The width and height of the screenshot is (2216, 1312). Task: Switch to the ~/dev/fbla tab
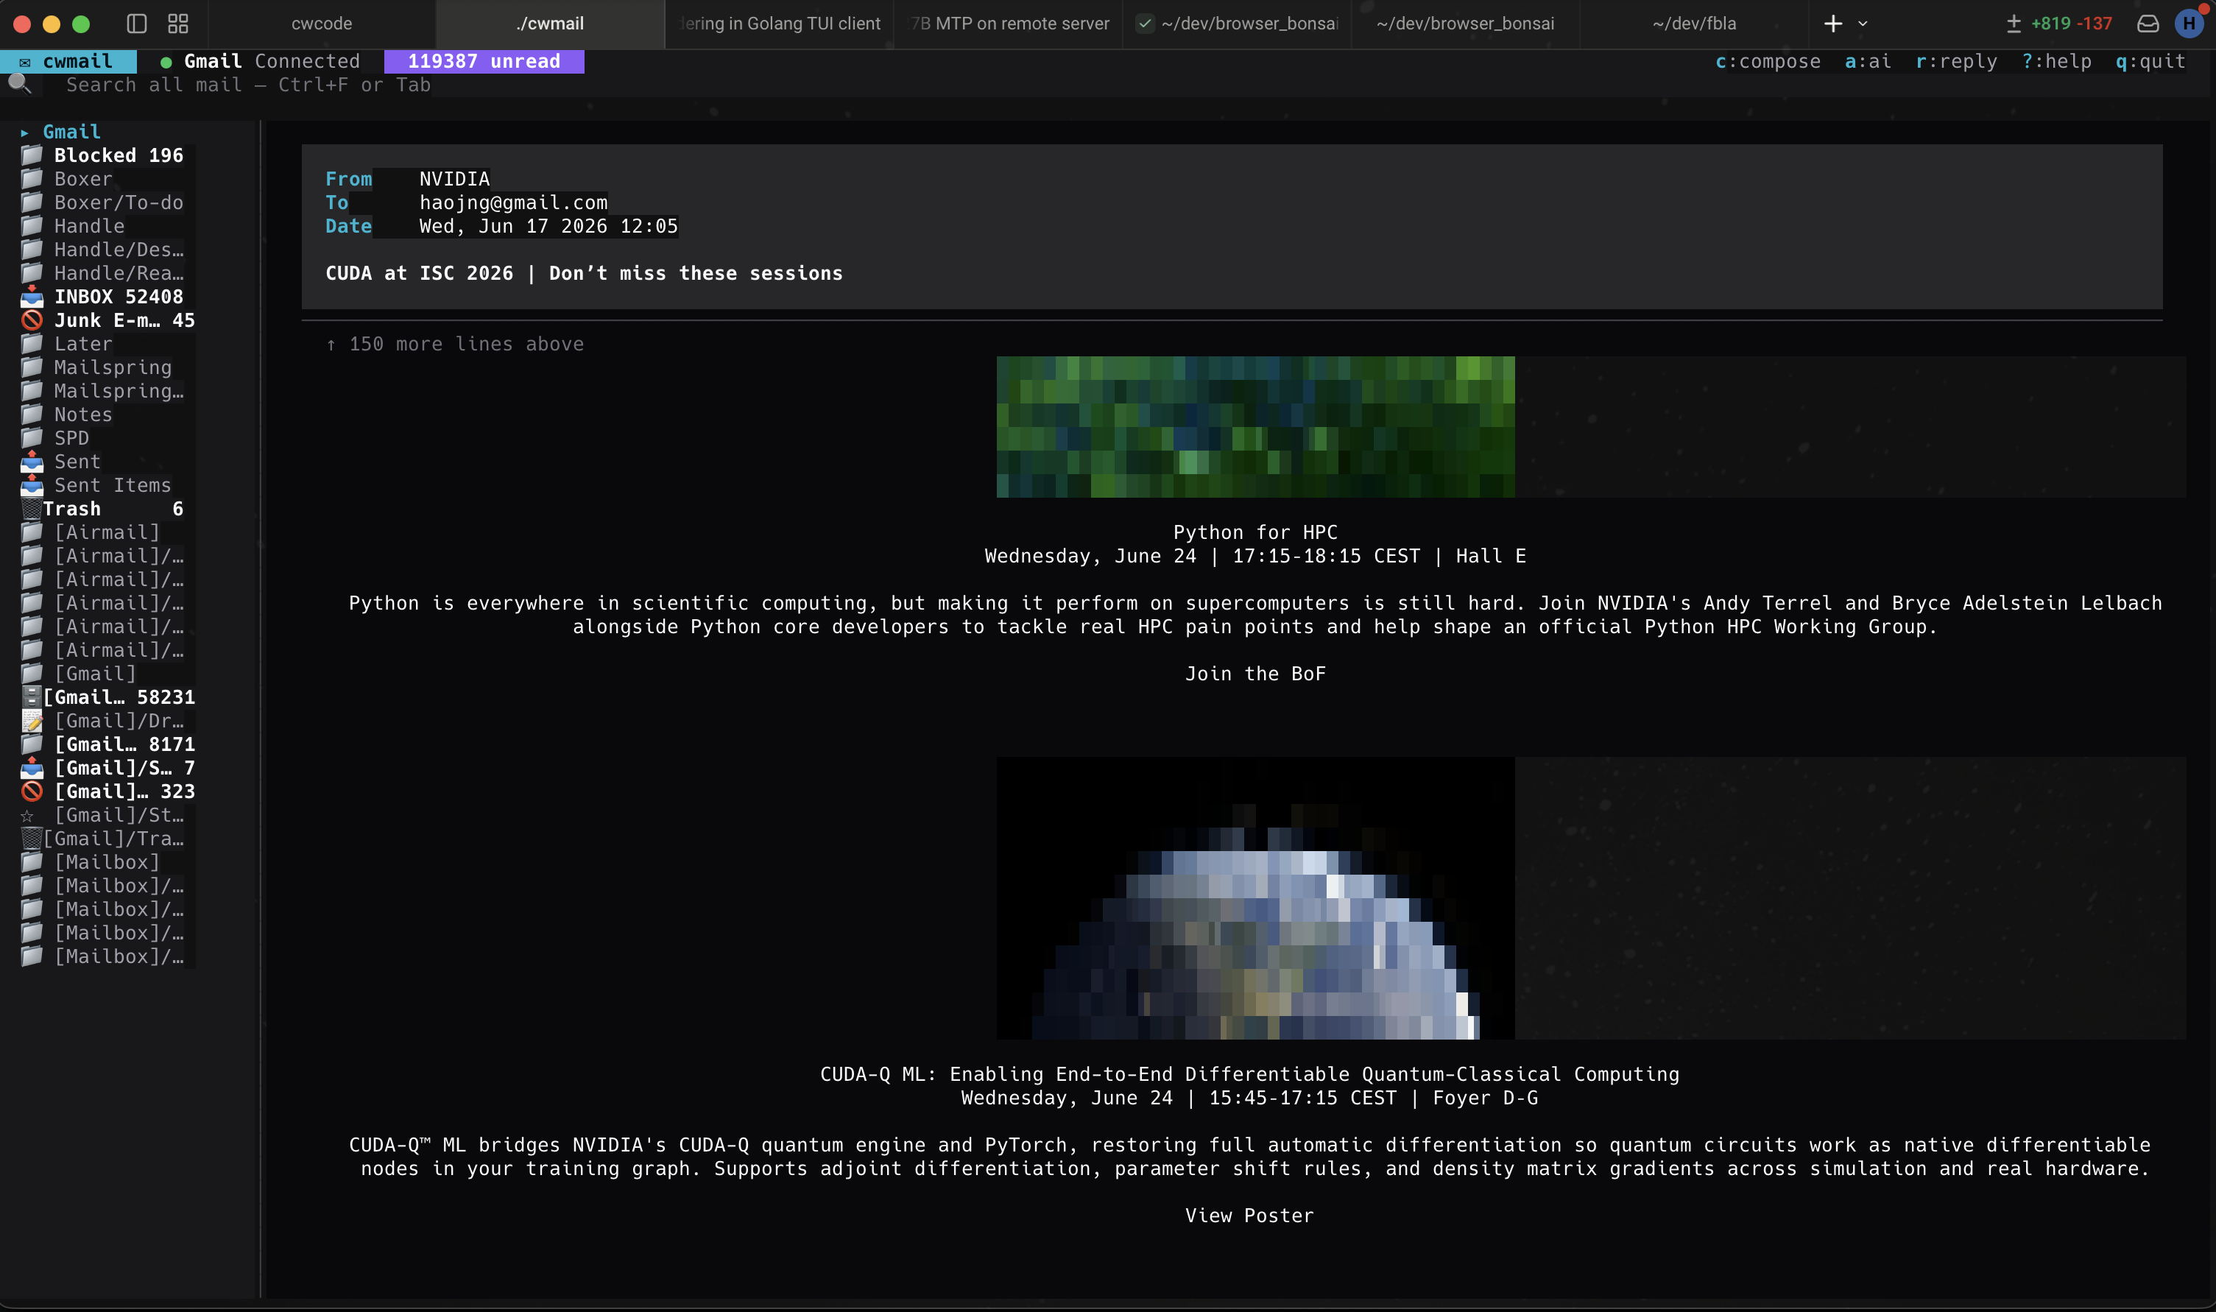[1695, 24]
